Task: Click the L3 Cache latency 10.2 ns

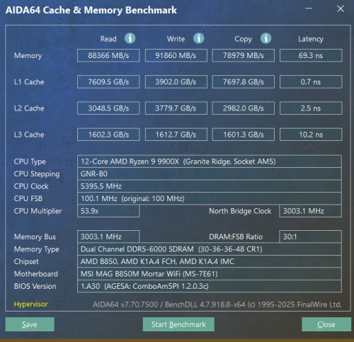Action: coord(311,135)
